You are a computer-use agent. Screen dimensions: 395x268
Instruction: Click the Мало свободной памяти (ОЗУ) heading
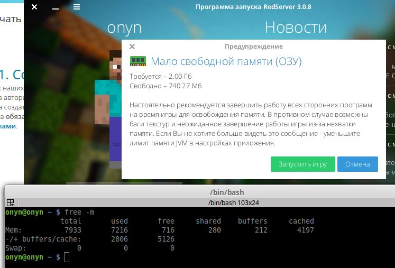click(x=226, y=61)
